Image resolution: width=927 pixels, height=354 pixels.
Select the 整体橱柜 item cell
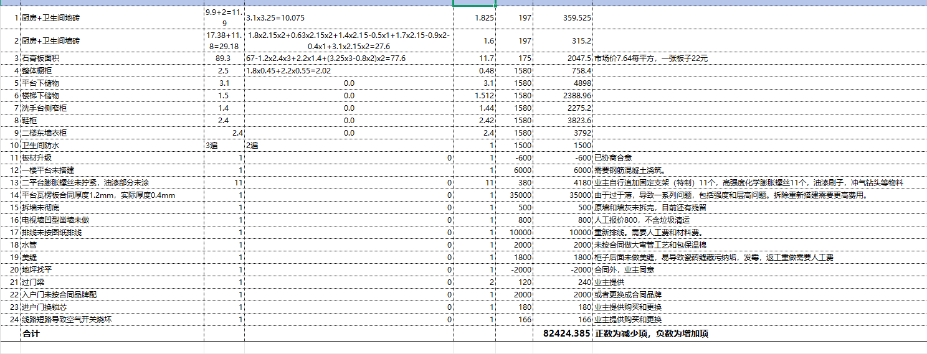click(39, 70)
